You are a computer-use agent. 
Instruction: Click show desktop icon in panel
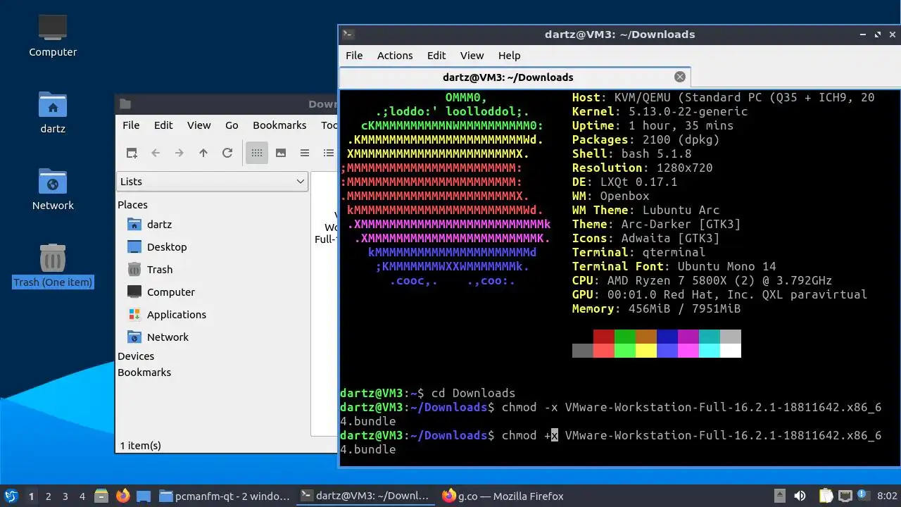[144, 496]
